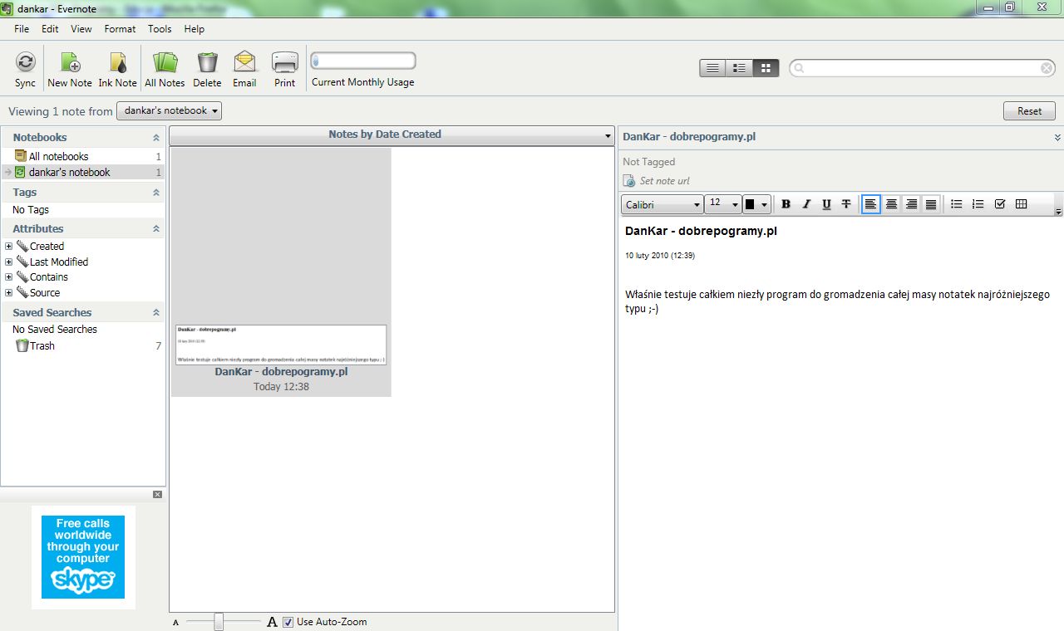Image resolution: width=1064 pixels, height=631 pixels.
Task: Expand the Contains attribute
Action: click(8, 277)
